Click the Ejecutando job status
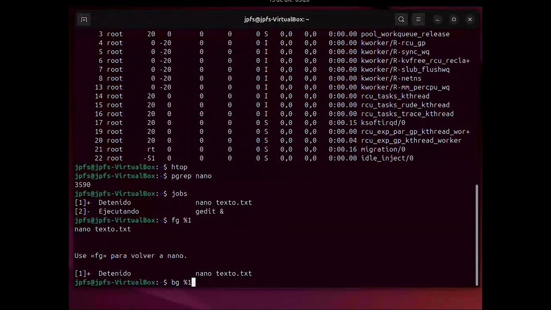The height and width of the screenshot is (310, 551). point(119,211)
